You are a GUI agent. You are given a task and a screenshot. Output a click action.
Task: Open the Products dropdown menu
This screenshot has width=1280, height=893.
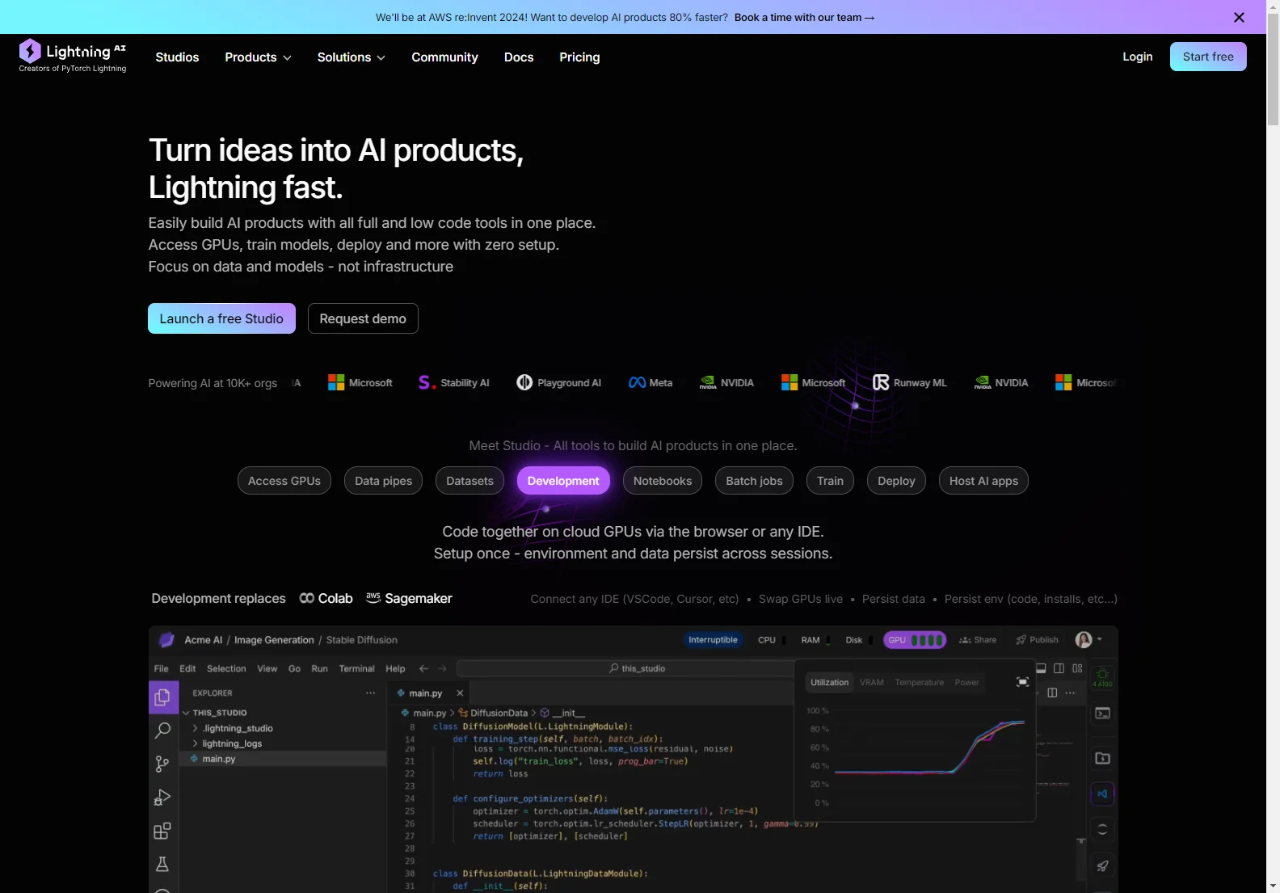point(258,57)
